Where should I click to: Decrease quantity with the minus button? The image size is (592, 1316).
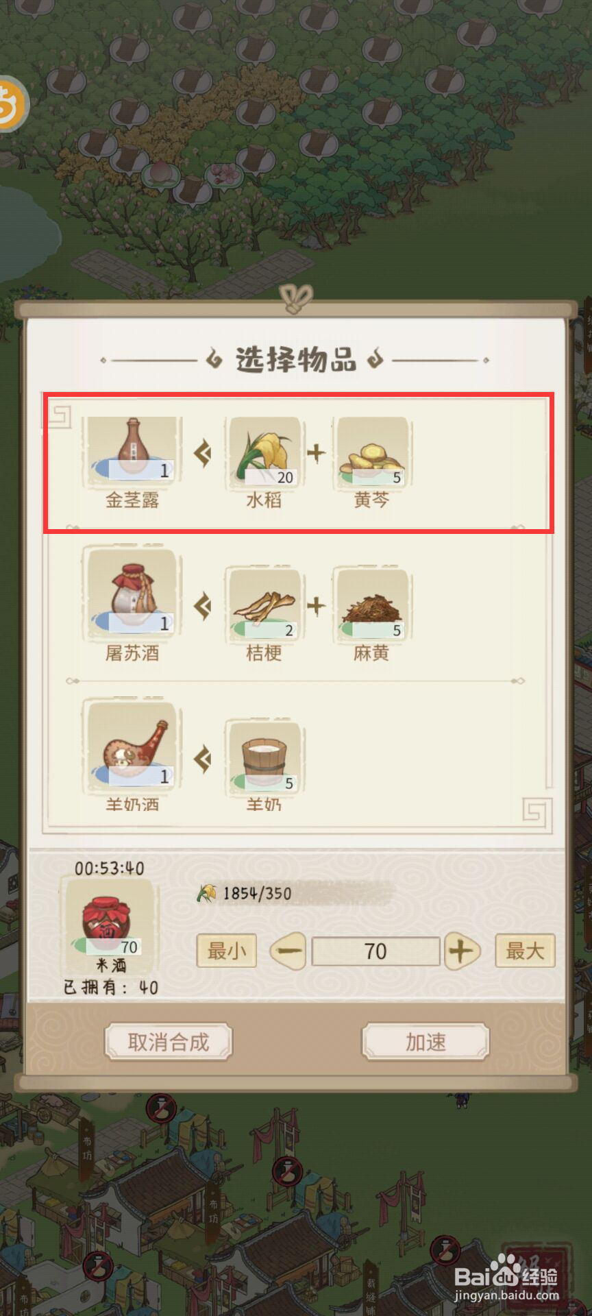288,951
